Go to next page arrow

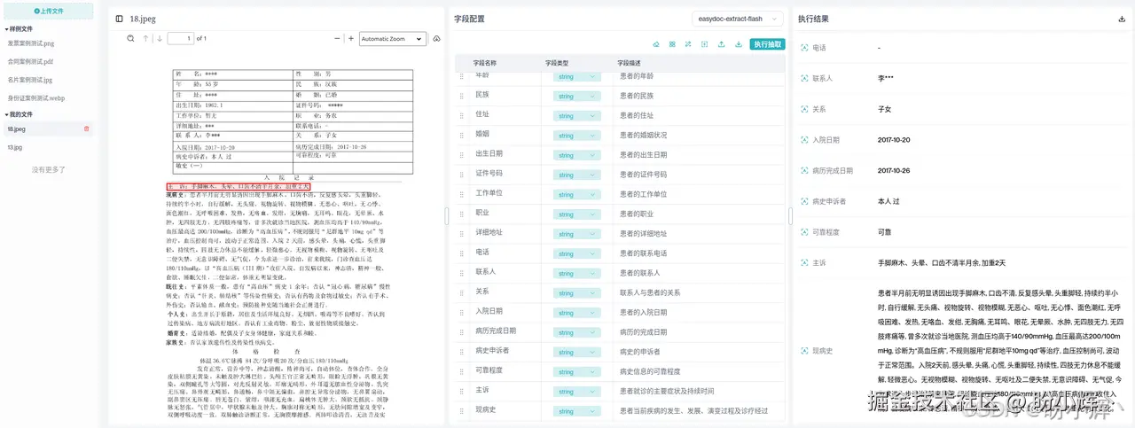(x=160, y=38)
